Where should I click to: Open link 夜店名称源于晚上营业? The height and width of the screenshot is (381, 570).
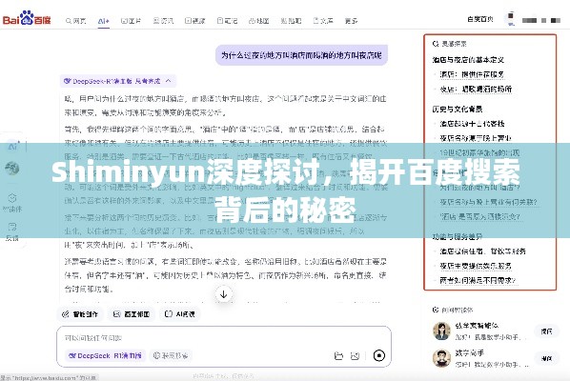click(476, 138)
